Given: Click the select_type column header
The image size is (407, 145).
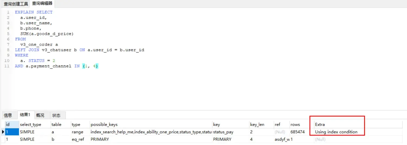Looking at the screenshot, I should click(30, 125).
